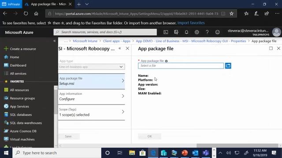Open Dashboard in sidebar
This screenshot has width=282, height=158.
tap(18, 65)
